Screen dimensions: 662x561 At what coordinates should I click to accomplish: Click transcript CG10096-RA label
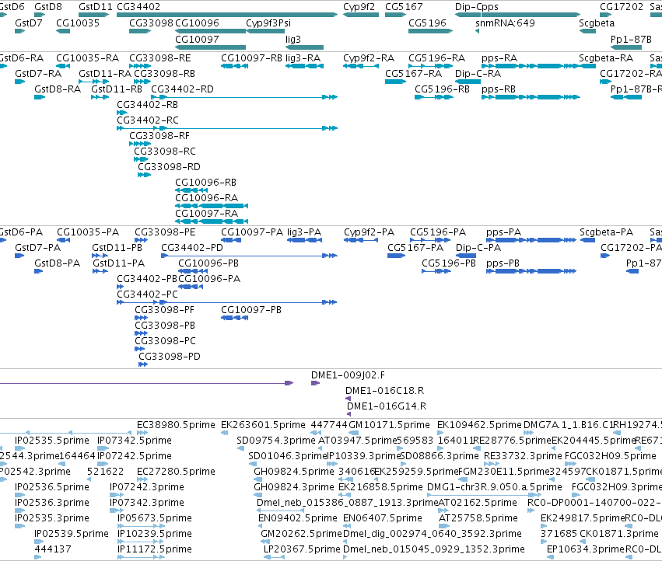pos(206,198)
